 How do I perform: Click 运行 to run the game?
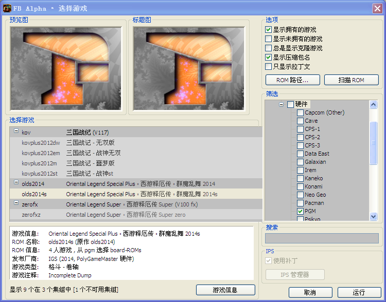(359, 292)
